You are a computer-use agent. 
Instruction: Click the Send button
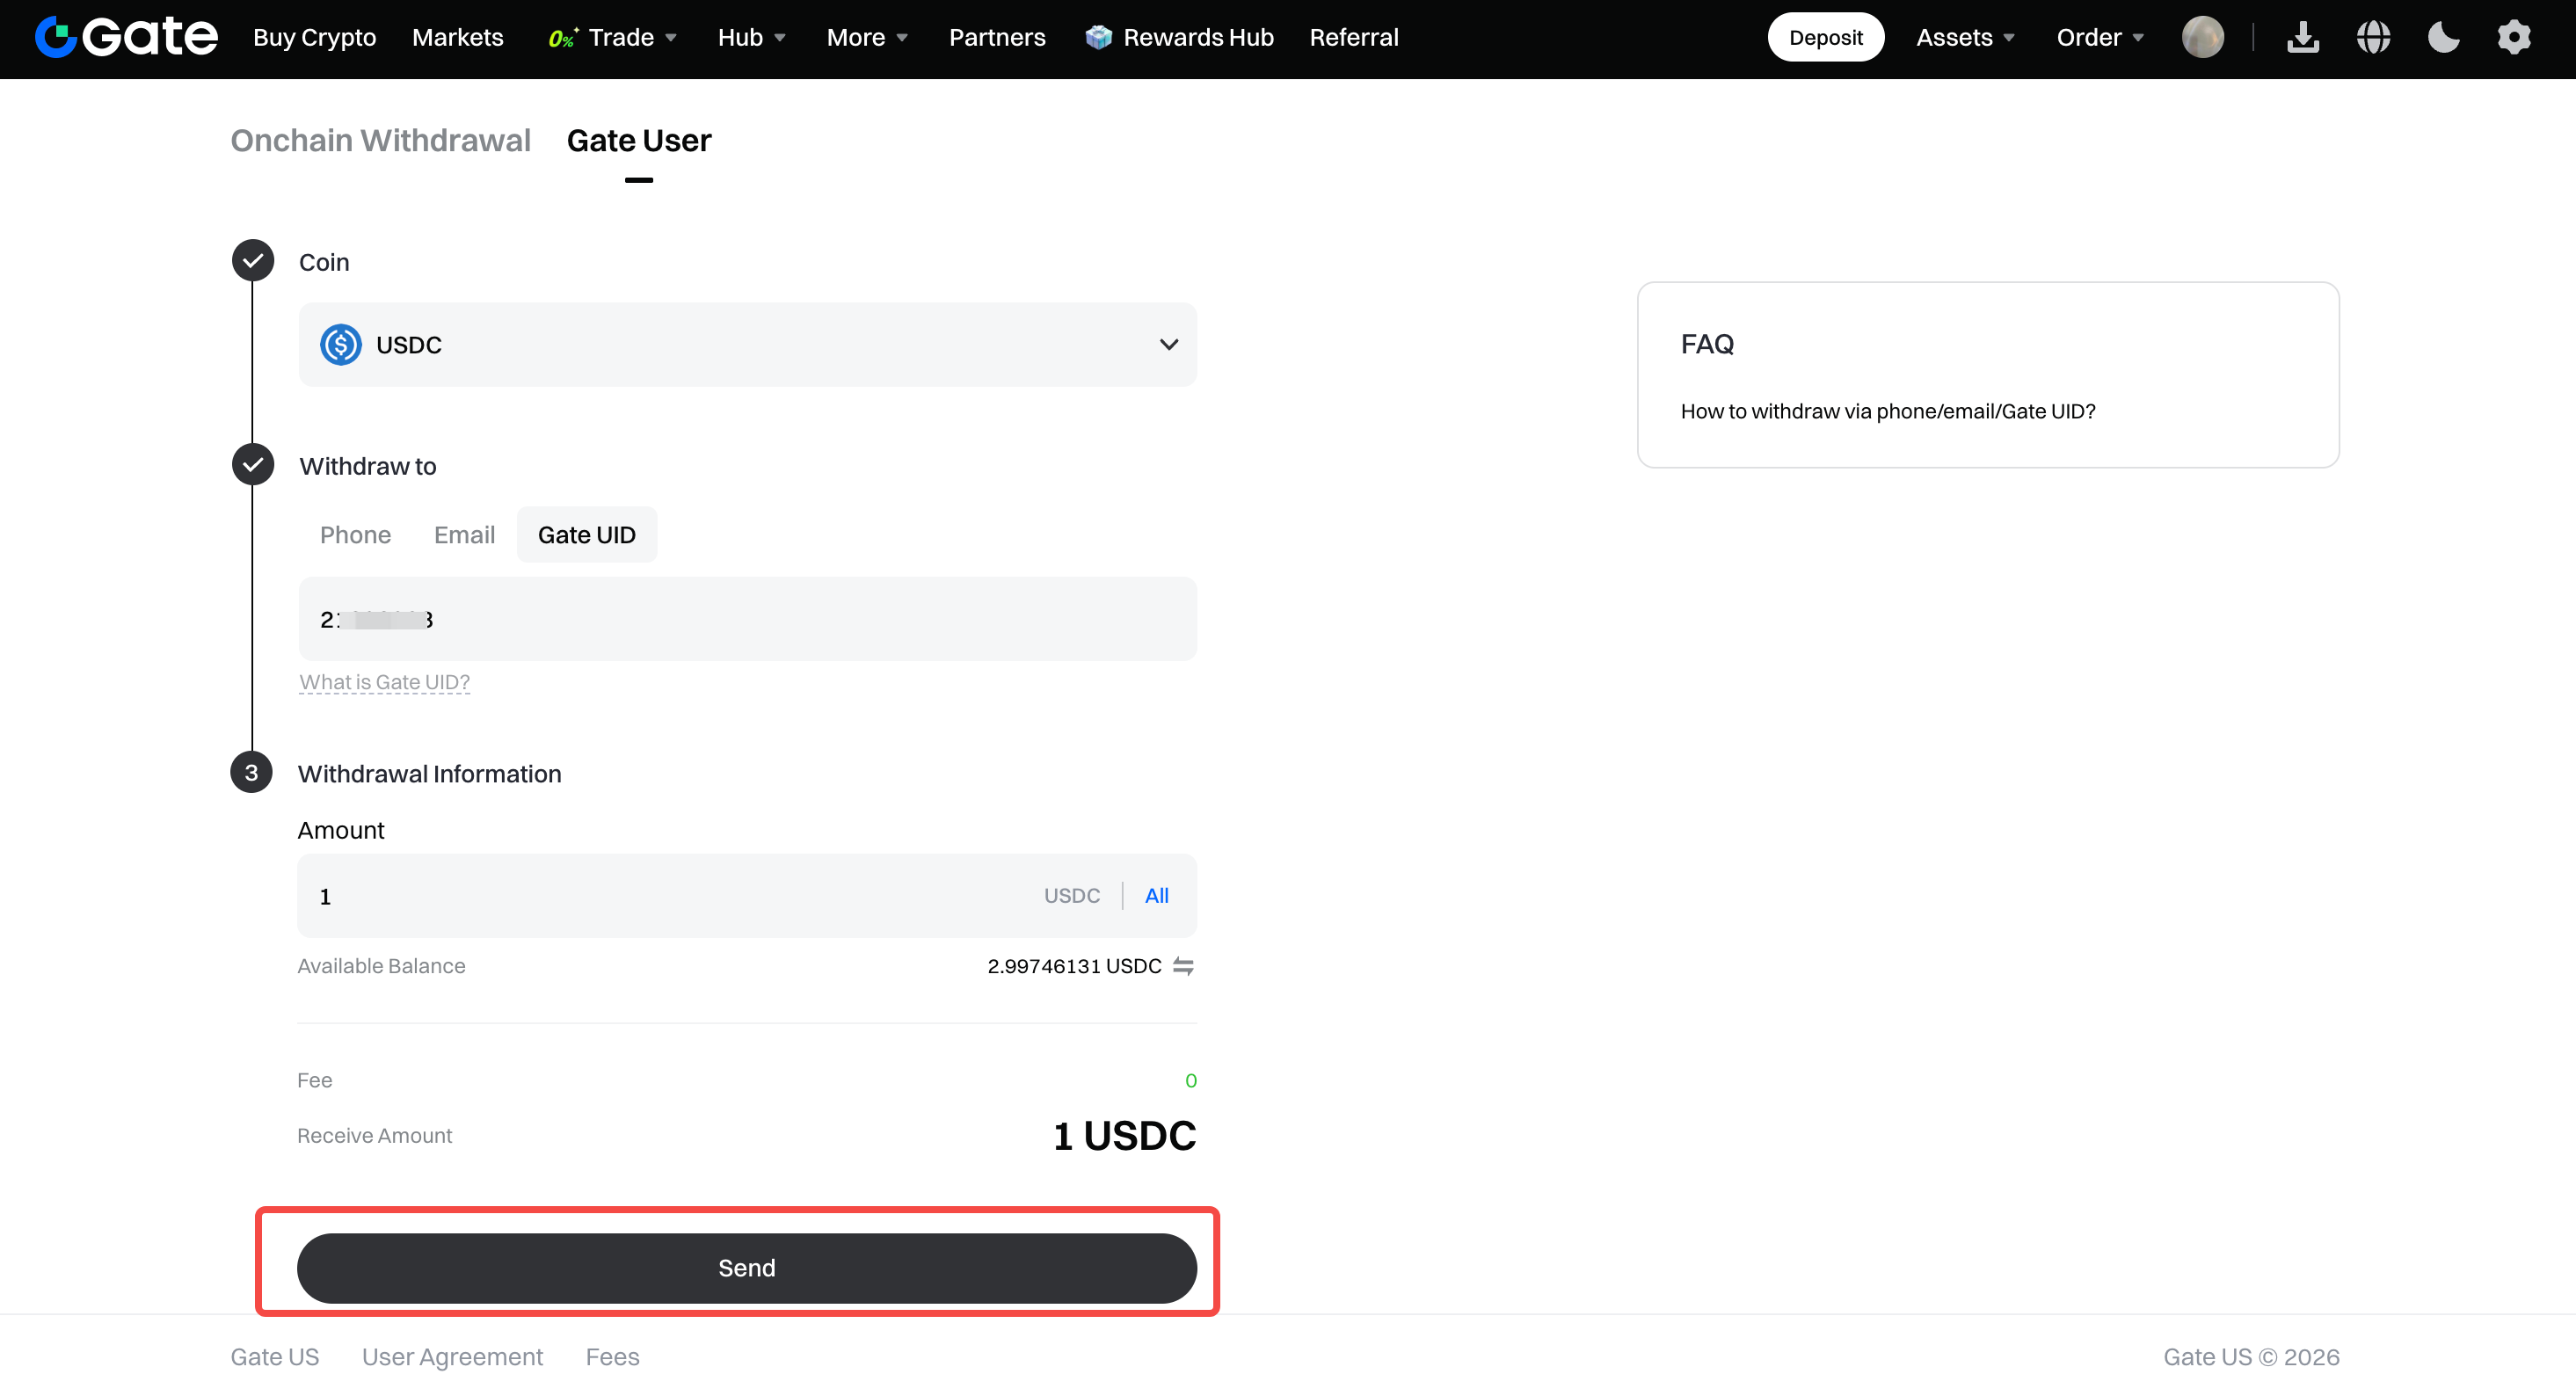click(x=747, y=1268)
